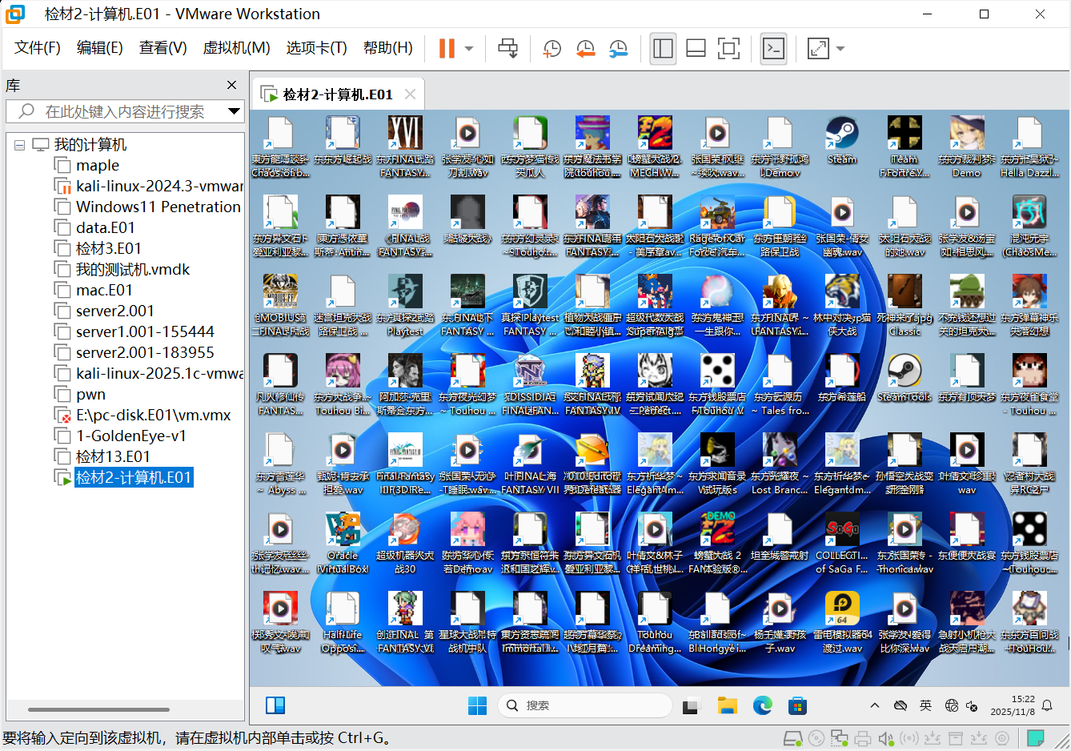Expand the library search filter dropdown
This screenshot has height=751, width=1071.
click(234, 111)
